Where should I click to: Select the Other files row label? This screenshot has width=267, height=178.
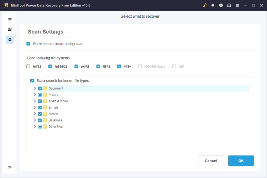[x=56, y=127]
